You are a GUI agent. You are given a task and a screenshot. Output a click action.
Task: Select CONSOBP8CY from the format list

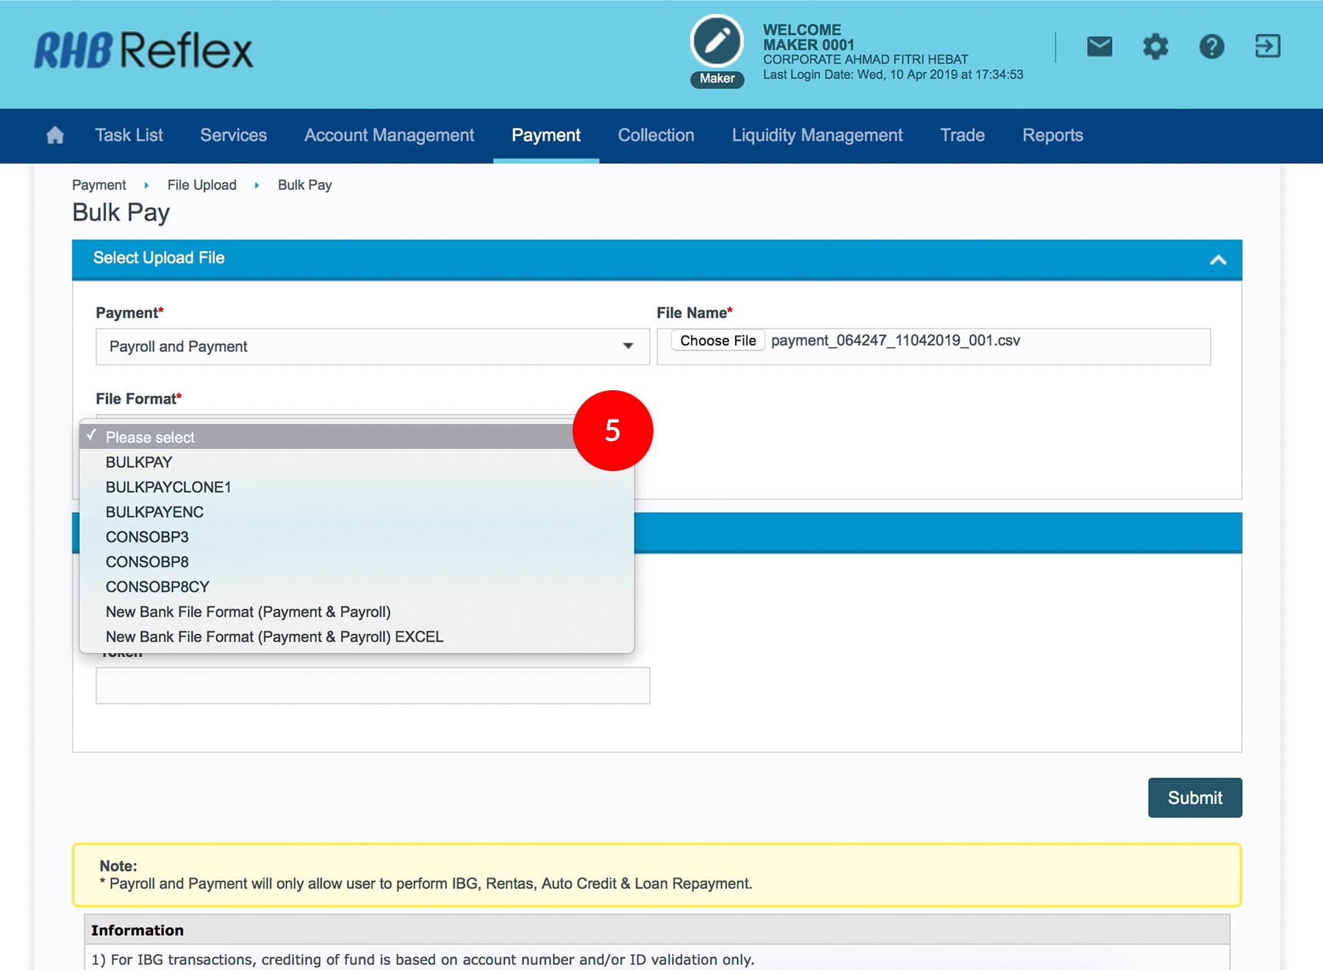coord(157,587)
